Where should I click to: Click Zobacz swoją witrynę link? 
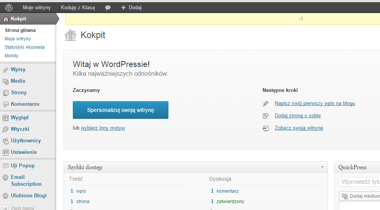point(299,128)
